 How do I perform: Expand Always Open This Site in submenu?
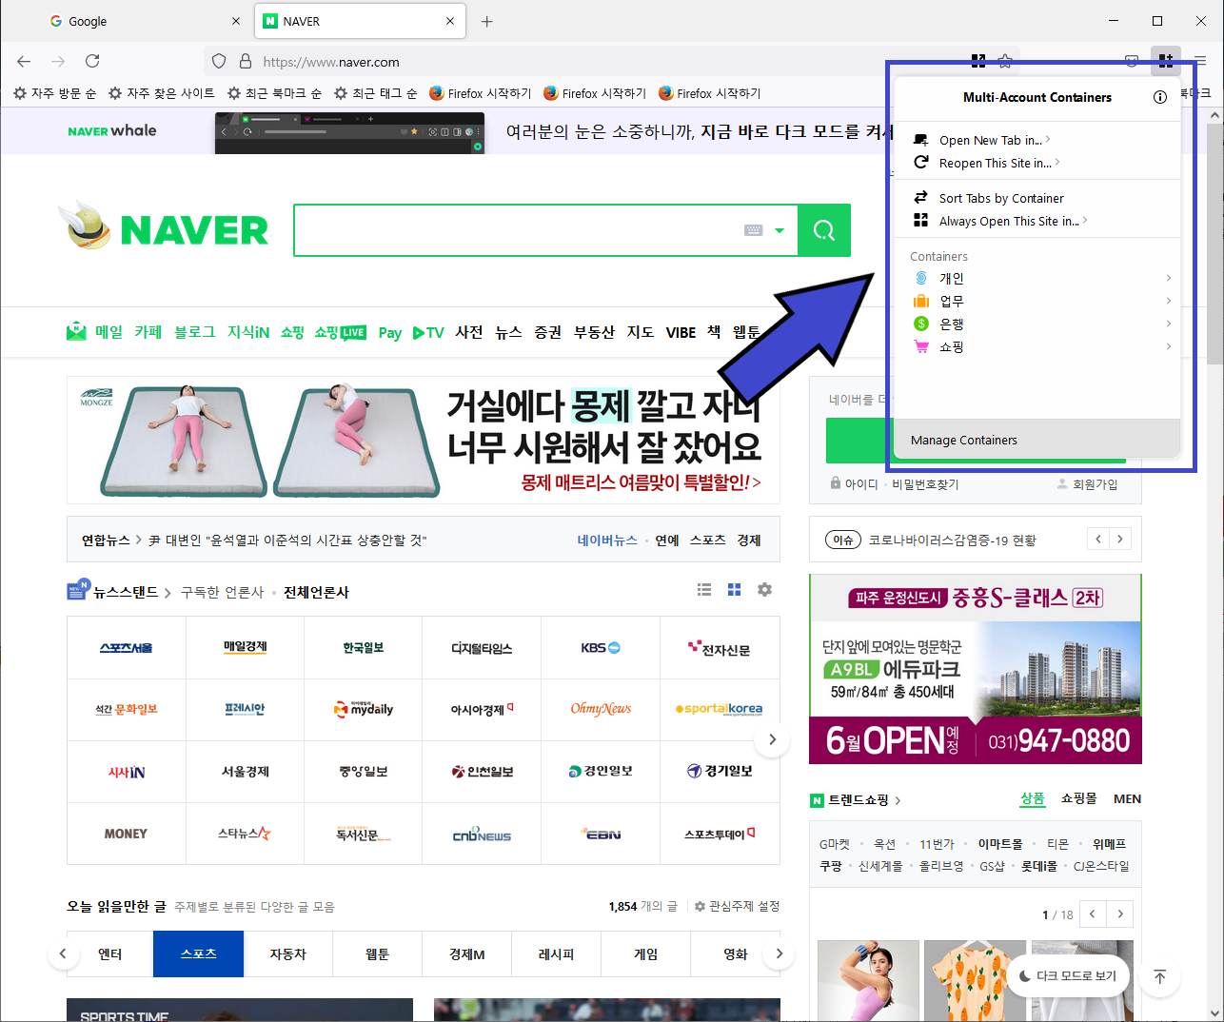[x=1085, y=221]
